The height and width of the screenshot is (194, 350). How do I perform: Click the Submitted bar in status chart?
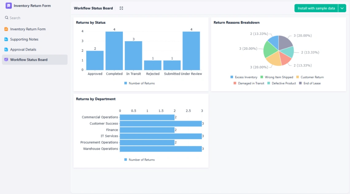(172, 65)
